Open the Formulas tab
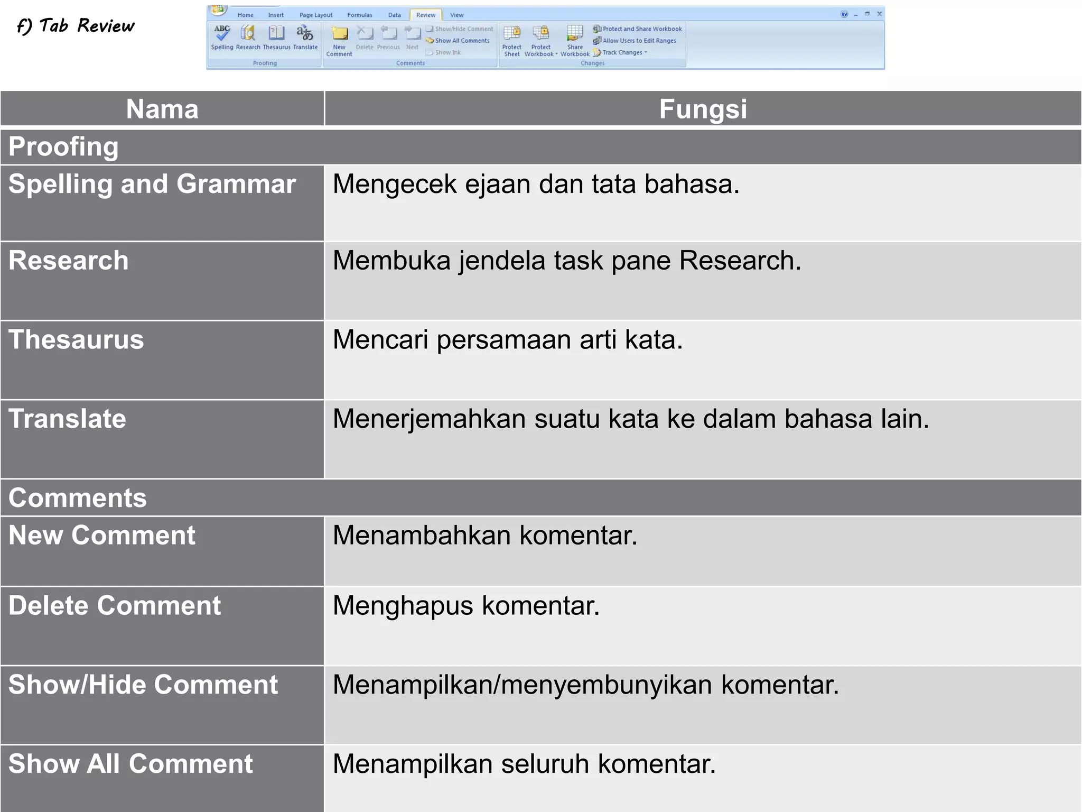This screenshot has width=1082, height=812. pyautogui.click(x=360, y=15)
